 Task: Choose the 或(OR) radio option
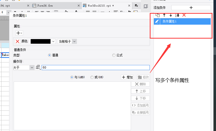(92, 77)
